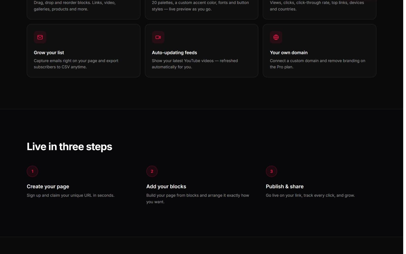Click the Sign up and claim URL text

click(71, 195)
